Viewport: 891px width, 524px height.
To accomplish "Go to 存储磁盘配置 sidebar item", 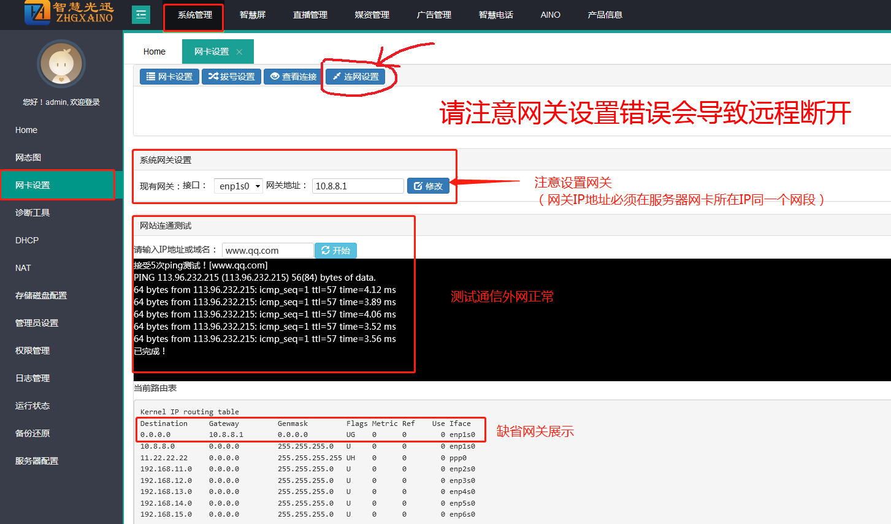I will pyautogui.click(x=41, y=295).
